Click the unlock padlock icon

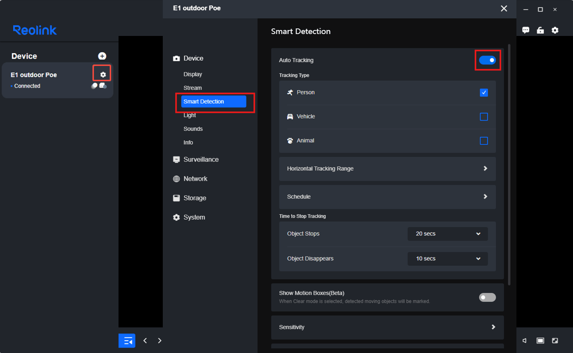tap(541, 31)
